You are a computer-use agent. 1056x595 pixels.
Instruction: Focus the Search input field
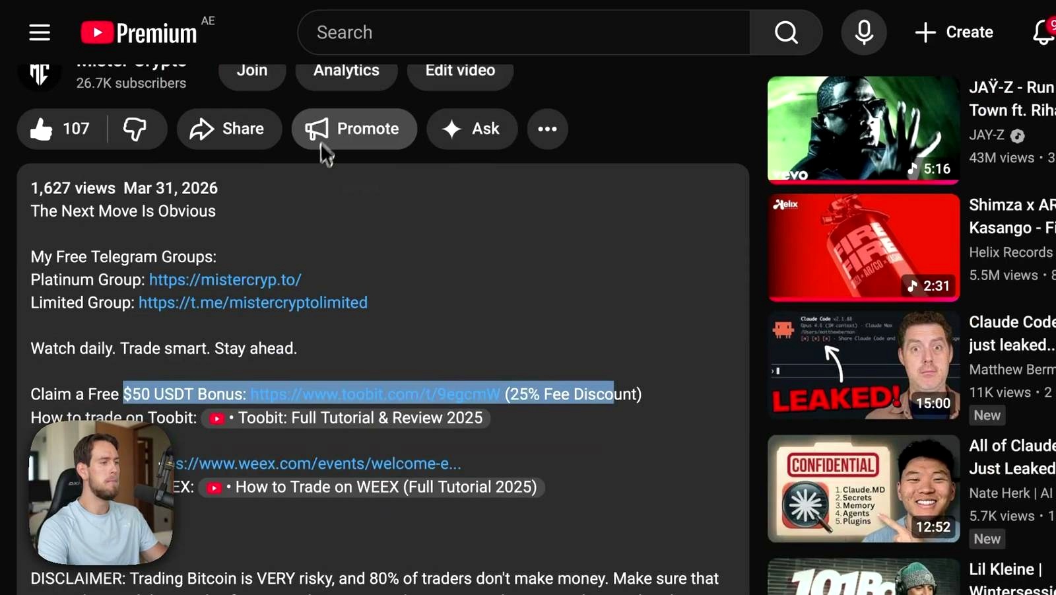point(524,32)
